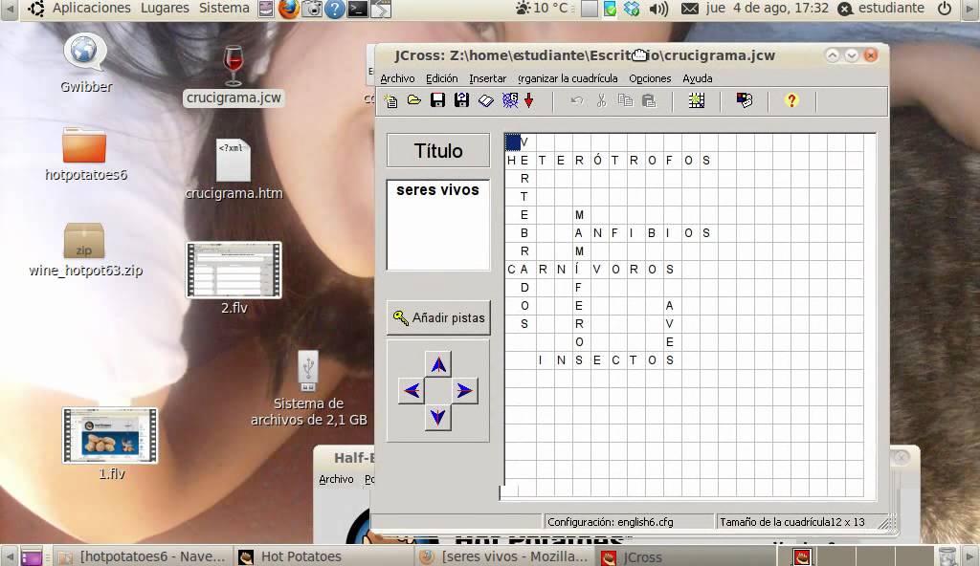Shift grid right with the right arrow
Viewport: 980px width, 566px height.
click(x=464, y=390)
